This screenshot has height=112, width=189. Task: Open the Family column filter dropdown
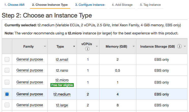45,46
